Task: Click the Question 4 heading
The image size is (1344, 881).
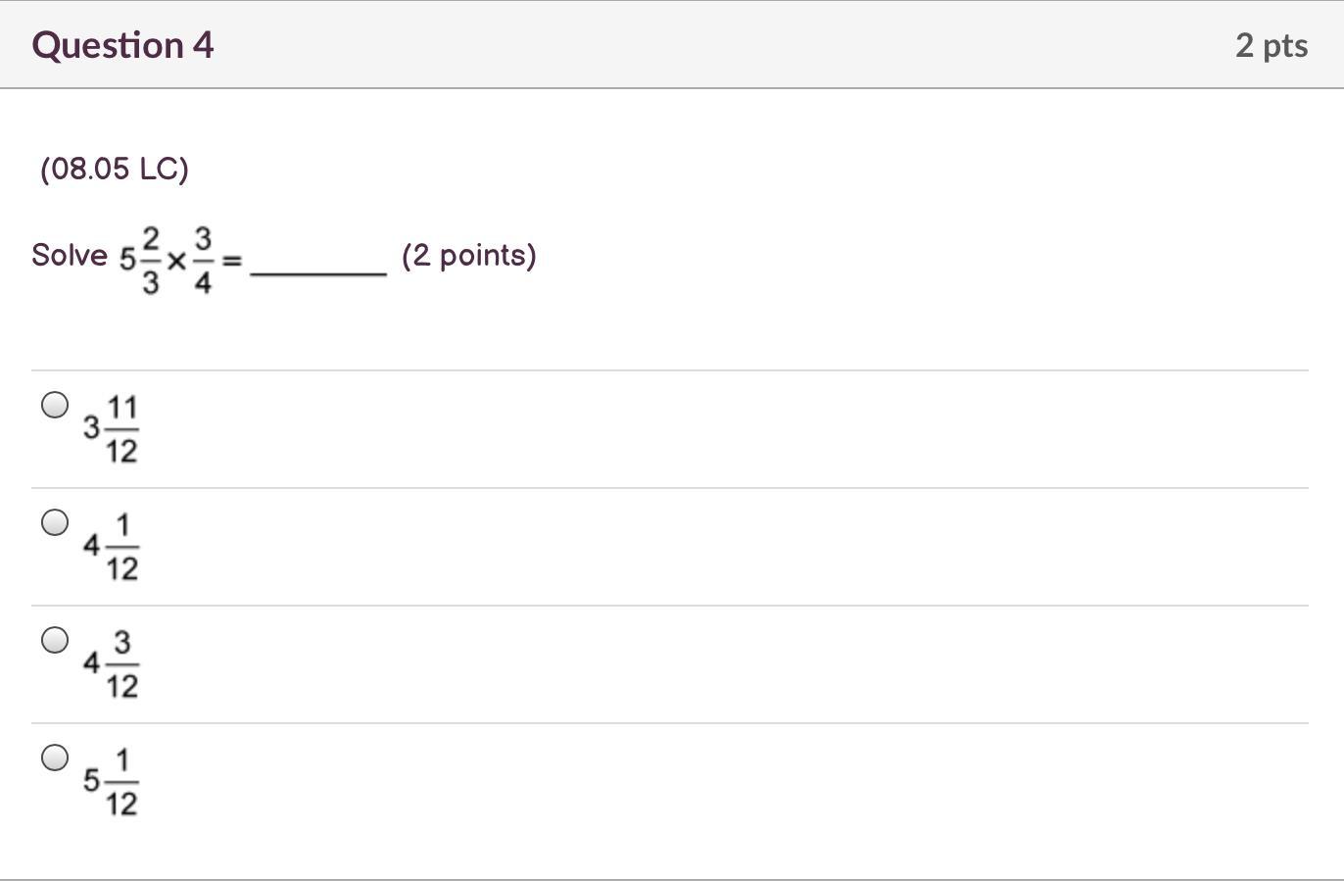Action: coord(122,45)
